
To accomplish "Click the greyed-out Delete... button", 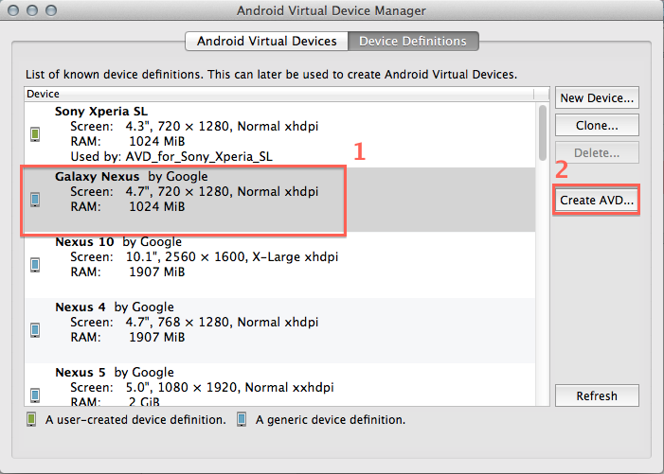I will (x=597, y=152).
